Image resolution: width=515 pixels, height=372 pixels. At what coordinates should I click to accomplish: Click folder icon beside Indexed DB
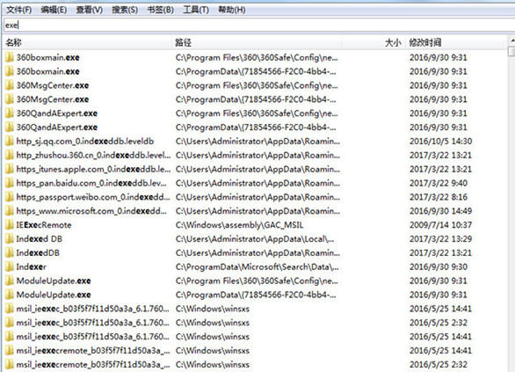[x=10, y=239]
